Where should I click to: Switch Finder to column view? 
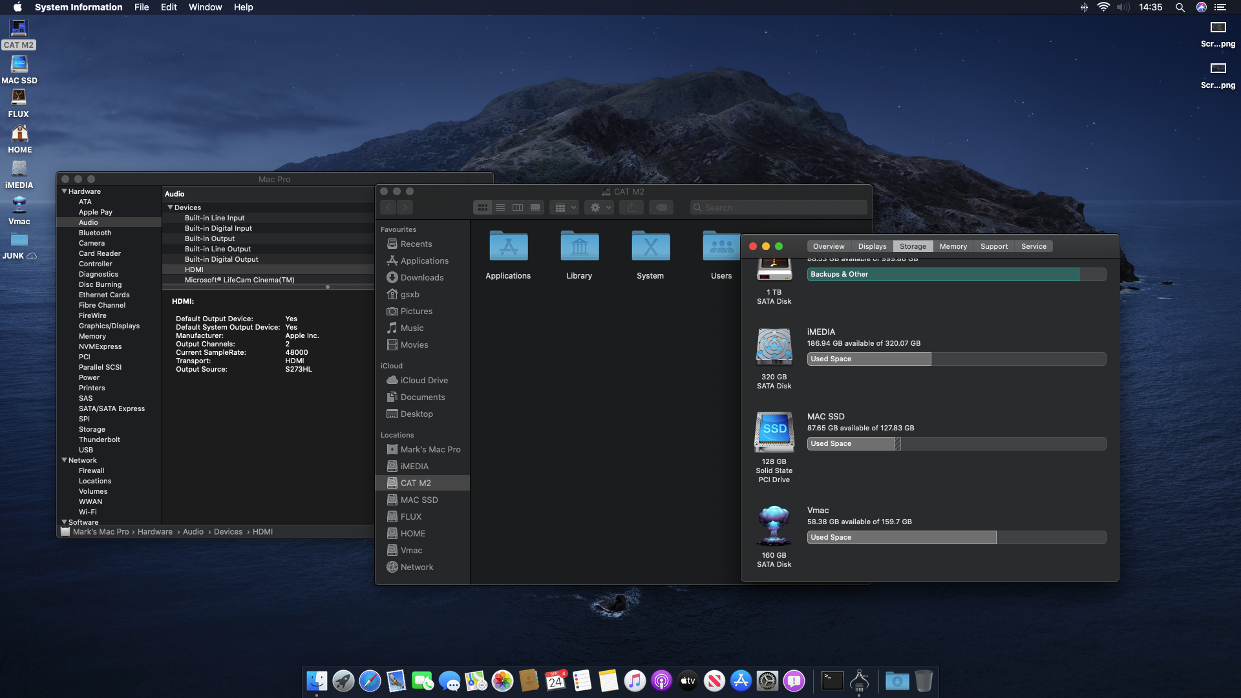(518, 207)
